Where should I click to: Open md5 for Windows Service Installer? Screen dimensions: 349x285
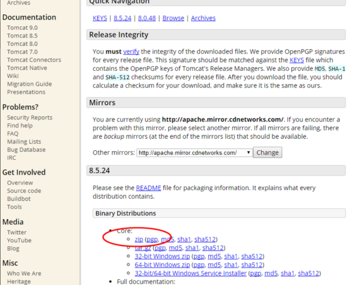click(271, 273)
